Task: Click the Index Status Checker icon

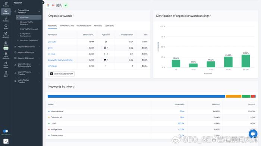Action: [15, 81]
